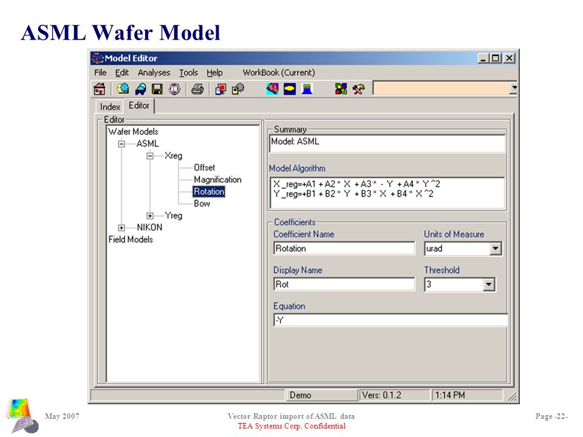Minimize the Model Editor window

(x=483, y=58)
